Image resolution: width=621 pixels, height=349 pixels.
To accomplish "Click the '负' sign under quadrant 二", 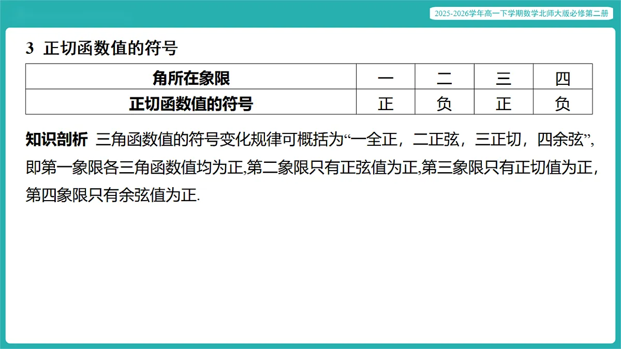I will [445, 102].
